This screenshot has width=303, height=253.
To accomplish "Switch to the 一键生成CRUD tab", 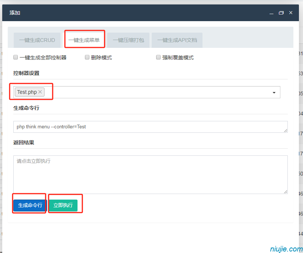I will tap(37, 40).
